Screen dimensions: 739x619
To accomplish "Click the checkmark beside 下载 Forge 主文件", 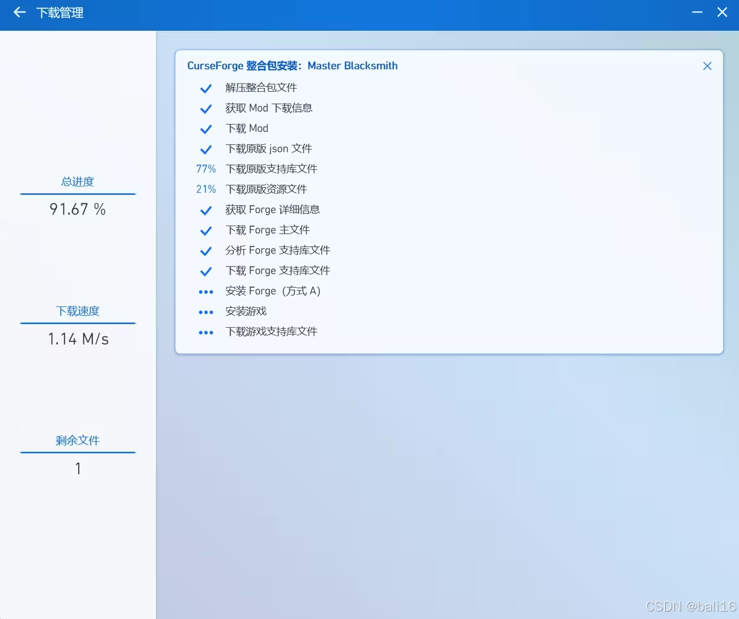I will point(206,231).
